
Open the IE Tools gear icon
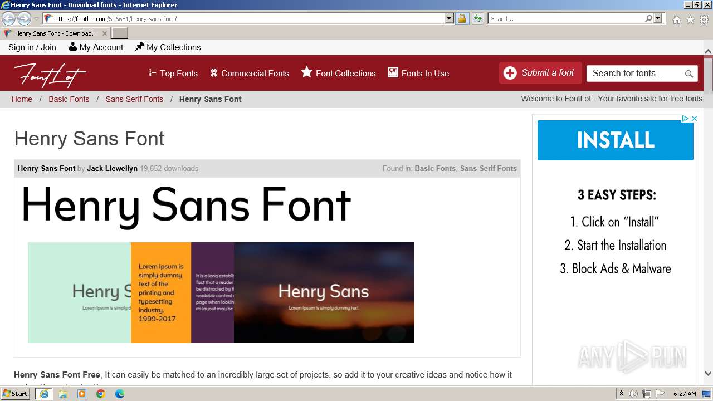coord(704,19)
